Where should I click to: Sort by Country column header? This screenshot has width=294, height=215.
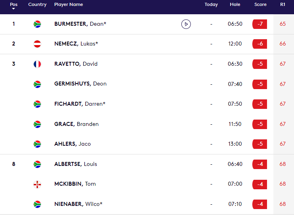pos(37,5)
